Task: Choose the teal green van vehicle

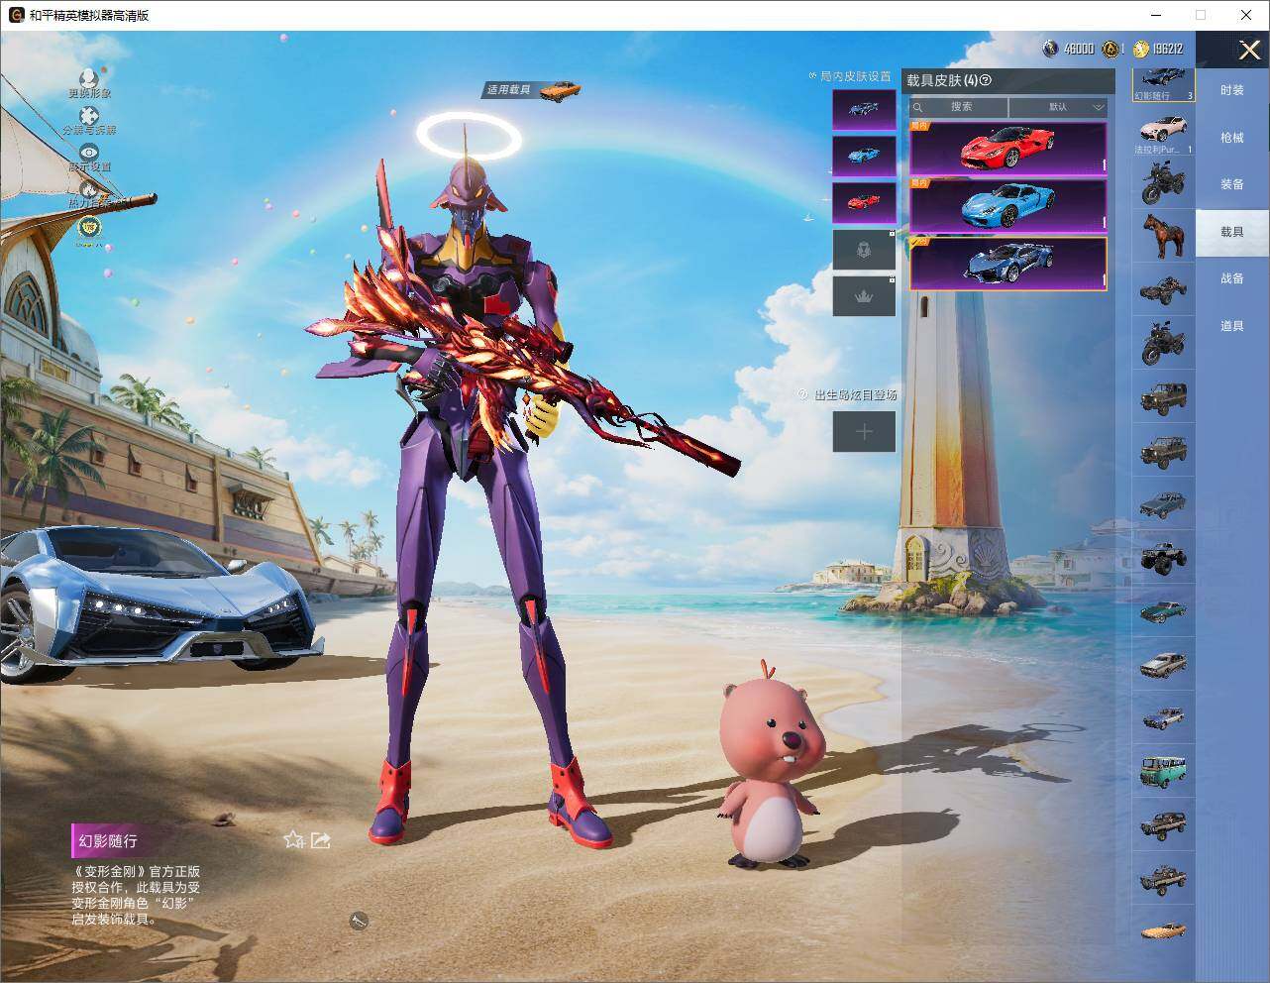Action: tap(1162, 770)
